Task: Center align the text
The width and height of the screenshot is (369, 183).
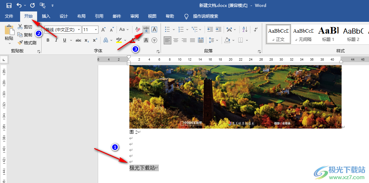Action: (x=176, y=40)
